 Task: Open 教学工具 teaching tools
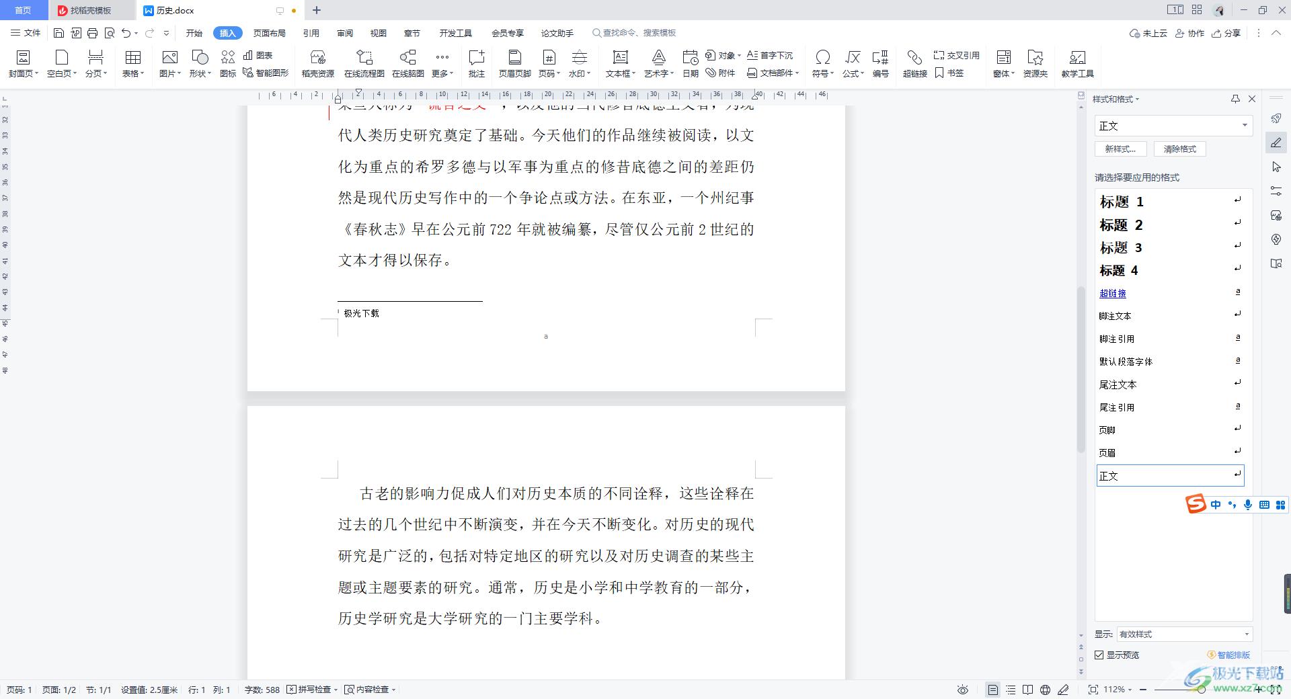pyautogui.click(x=1078, y=64)
